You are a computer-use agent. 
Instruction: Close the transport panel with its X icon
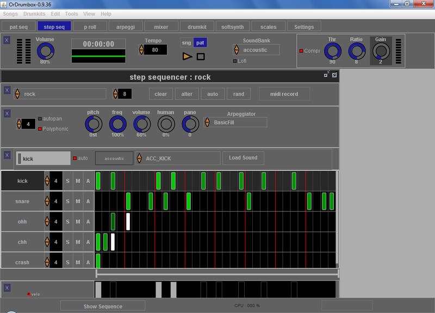click(7, 40)
